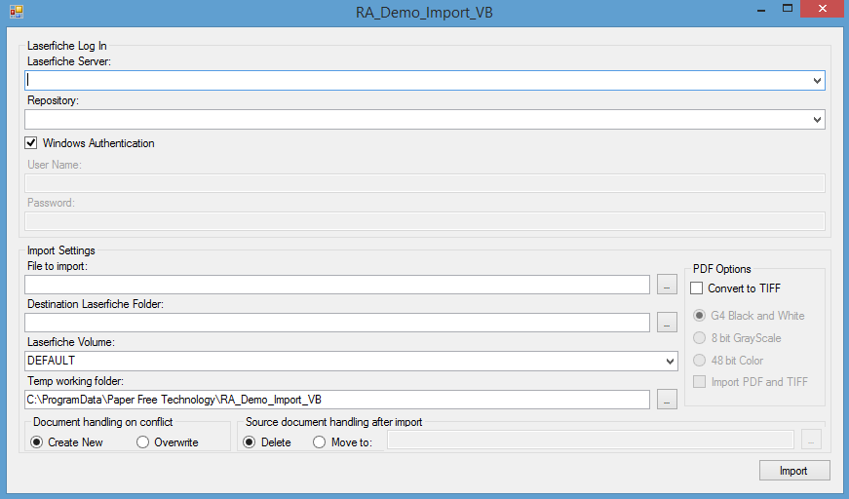Click the File to import text box

pos(337,285)
